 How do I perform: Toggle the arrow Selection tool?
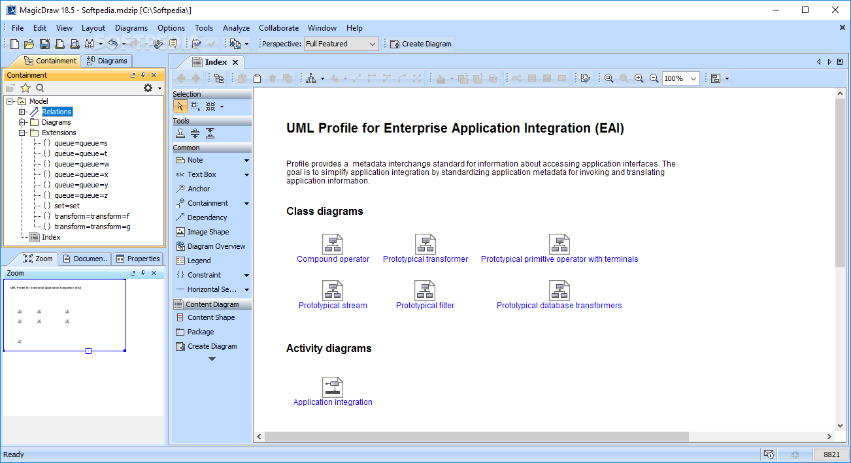click(x=180, y=106)
